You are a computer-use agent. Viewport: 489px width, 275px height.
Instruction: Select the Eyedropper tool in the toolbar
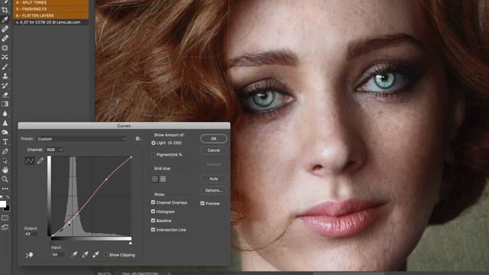5,19
